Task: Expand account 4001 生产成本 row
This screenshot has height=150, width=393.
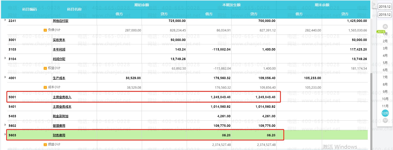Action: [x=5, y=77]
